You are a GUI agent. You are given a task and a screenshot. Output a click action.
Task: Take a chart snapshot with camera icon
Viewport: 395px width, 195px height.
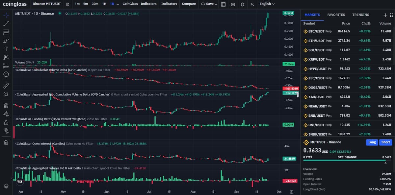tap(233, 4)
